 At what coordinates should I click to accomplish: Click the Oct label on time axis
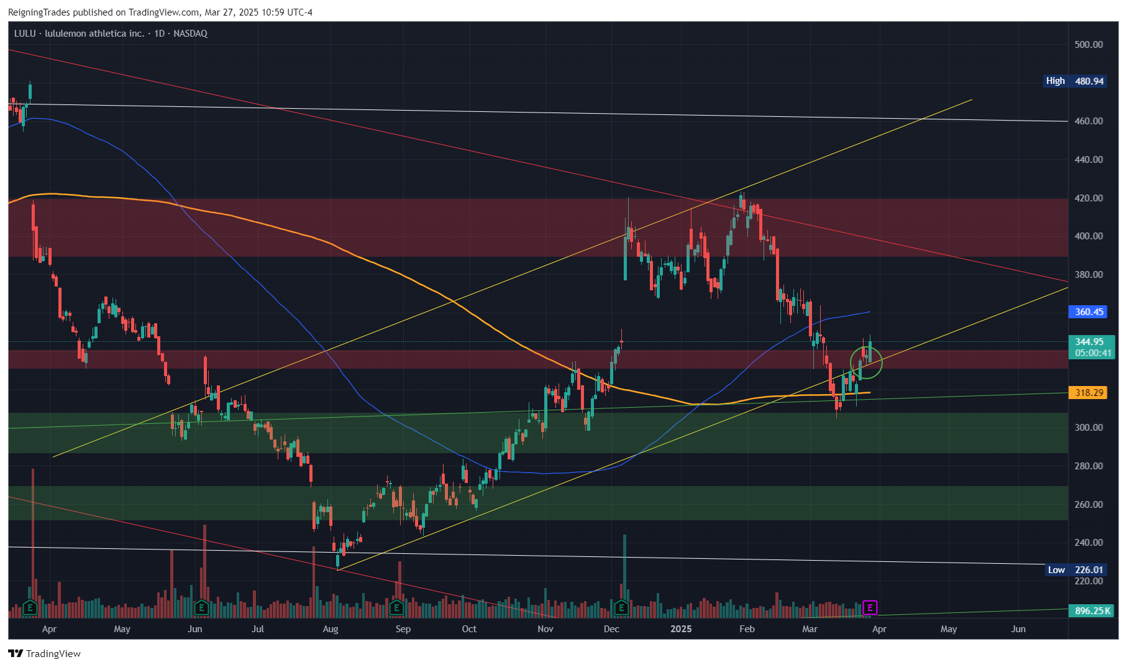(469, 629)
